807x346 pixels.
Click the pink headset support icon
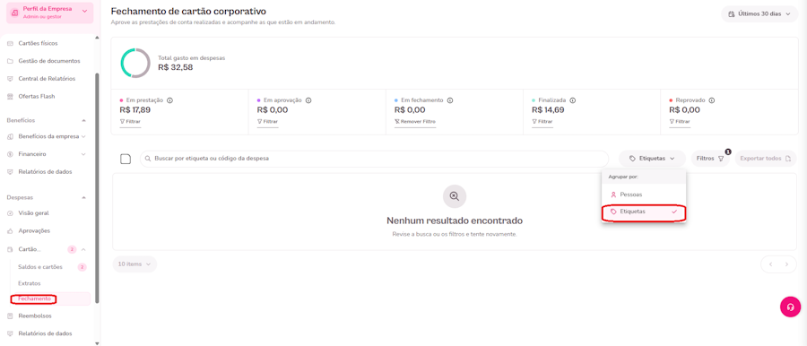[791, 307]
